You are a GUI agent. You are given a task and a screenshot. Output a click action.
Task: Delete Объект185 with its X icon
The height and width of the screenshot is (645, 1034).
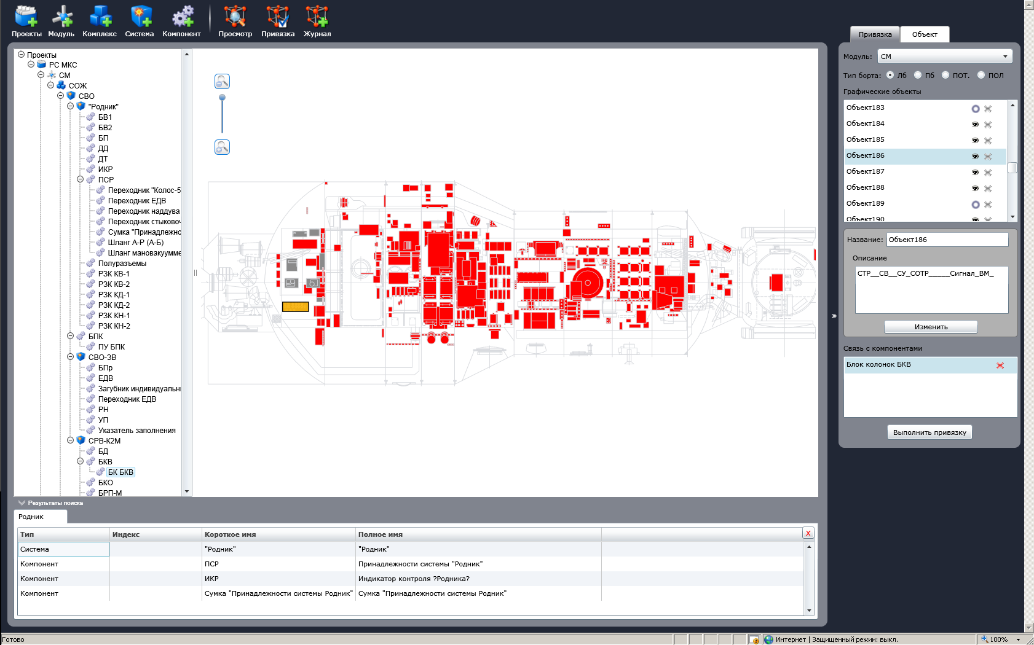(988, 141)
